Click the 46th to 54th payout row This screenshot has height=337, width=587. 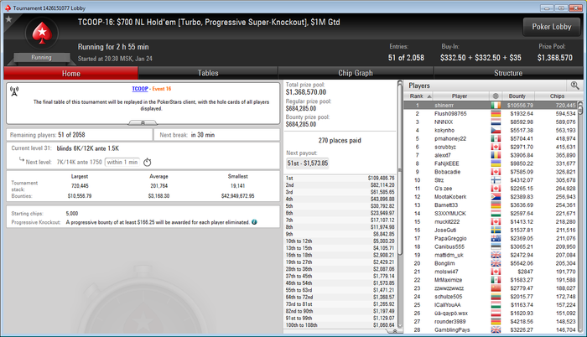point(340,283)
